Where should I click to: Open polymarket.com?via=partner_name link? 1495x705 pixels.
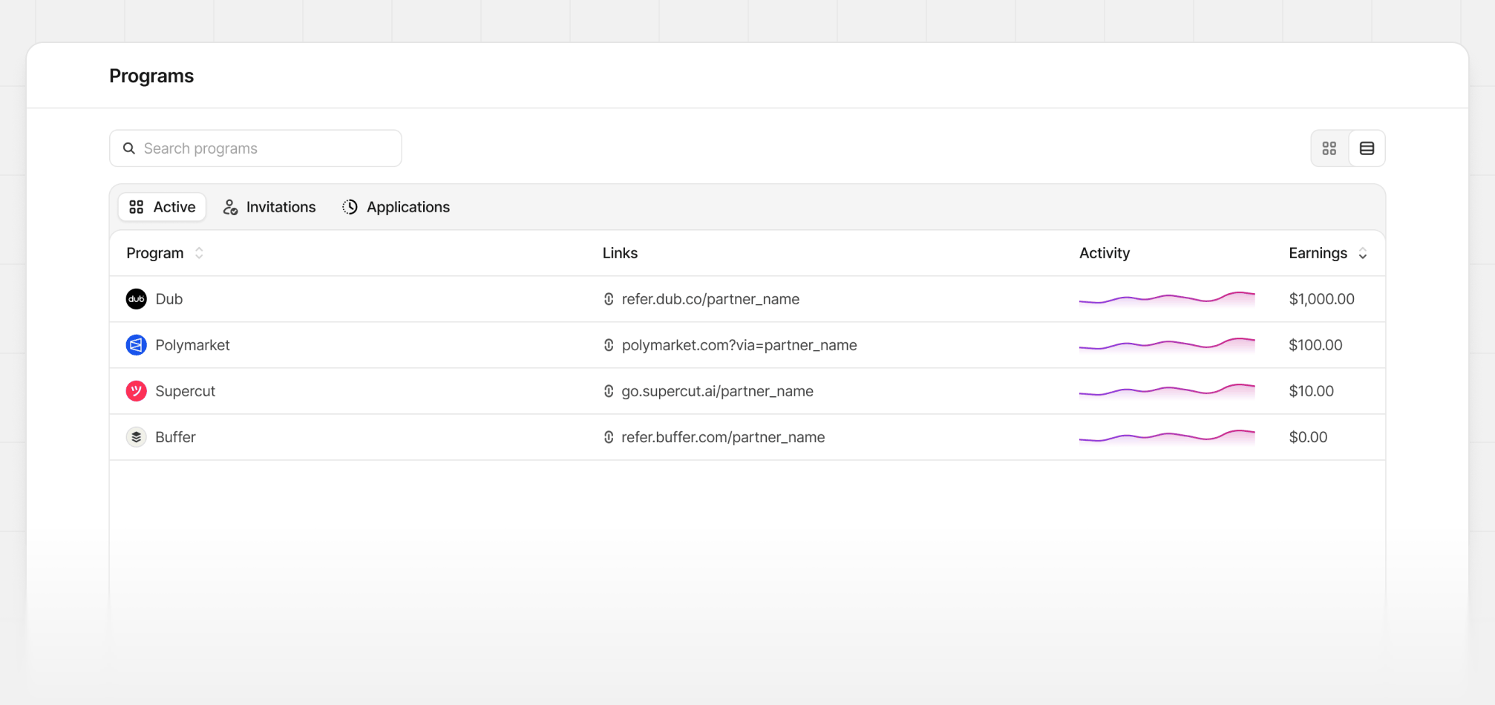click(739, 345)
